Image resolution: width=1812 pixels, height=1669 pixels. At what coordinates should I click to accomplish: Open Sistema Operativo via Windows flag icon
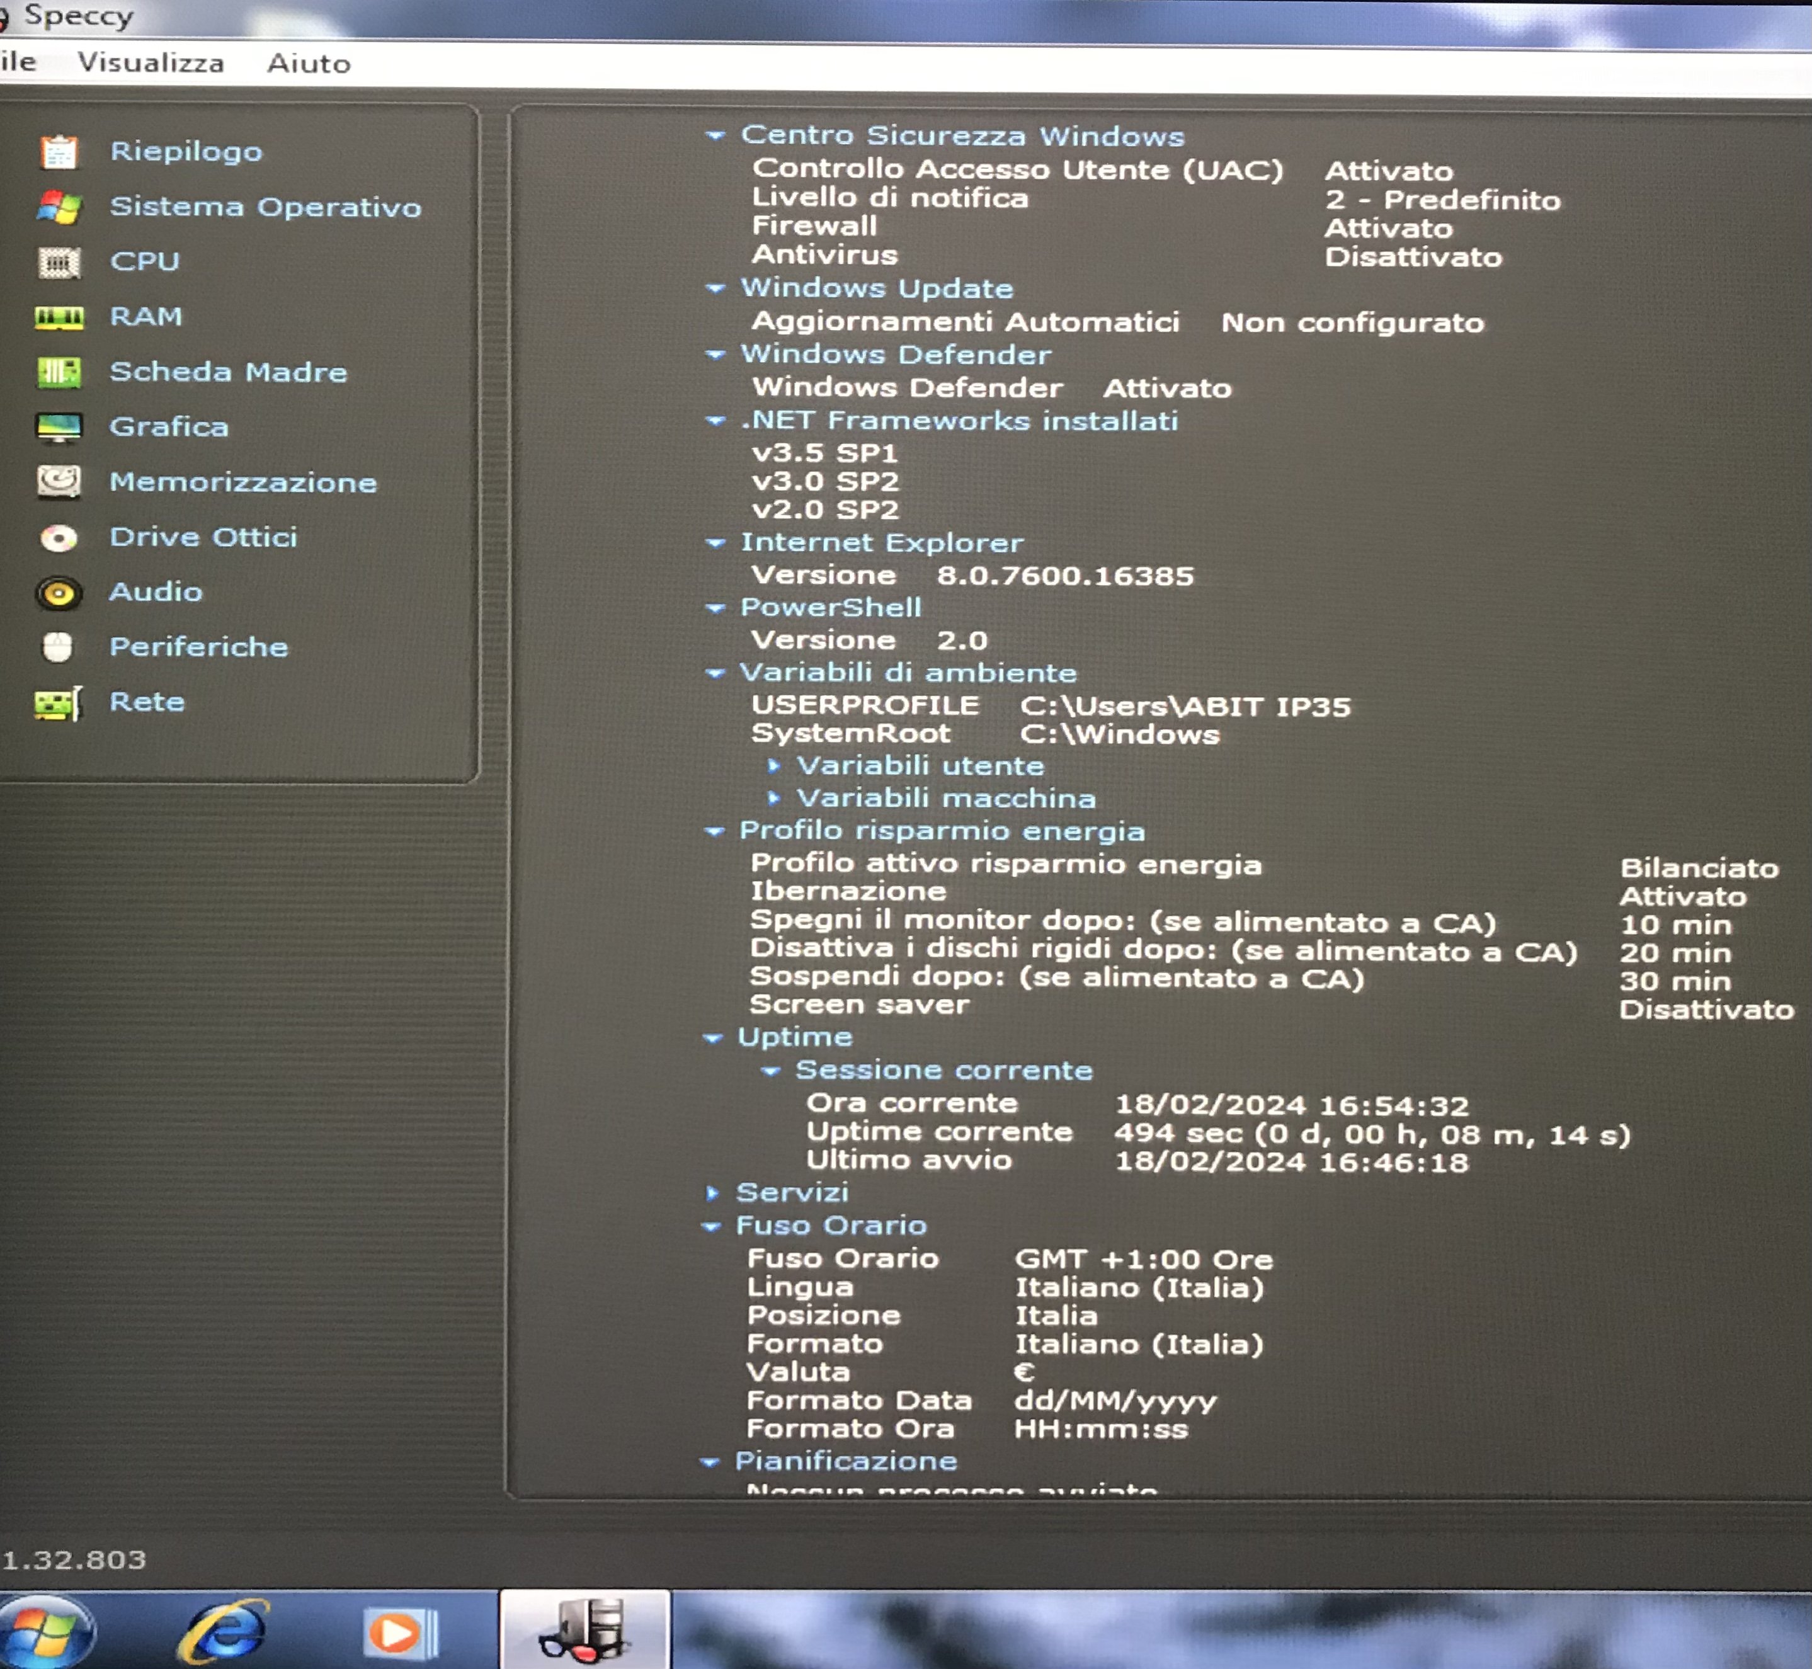pyautogui.click(x=60, y=207)
